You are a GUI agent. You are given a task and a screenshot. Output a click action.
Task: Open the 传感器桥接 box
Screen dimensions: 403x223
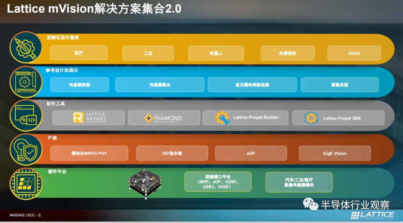coord(79,85)
